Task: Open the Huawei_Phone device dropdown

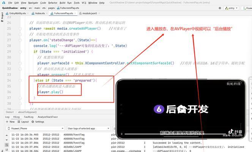Action: point(35,128)
